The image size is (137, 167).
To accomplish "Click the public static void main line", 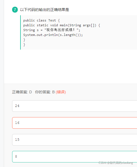I will coord(62,25).
